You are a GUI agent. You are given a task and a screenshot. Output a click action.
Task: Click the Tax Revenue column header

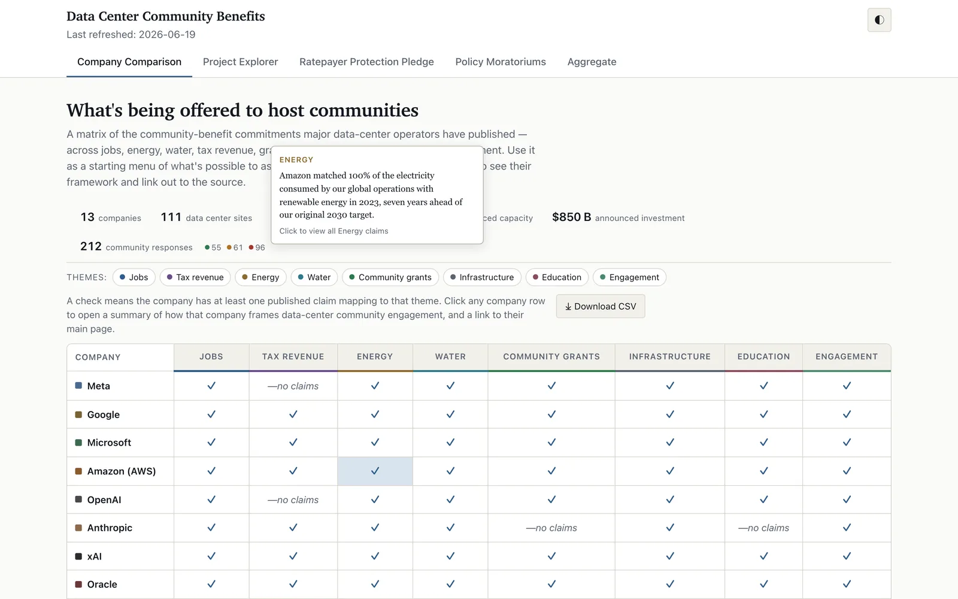click(293, 357)
